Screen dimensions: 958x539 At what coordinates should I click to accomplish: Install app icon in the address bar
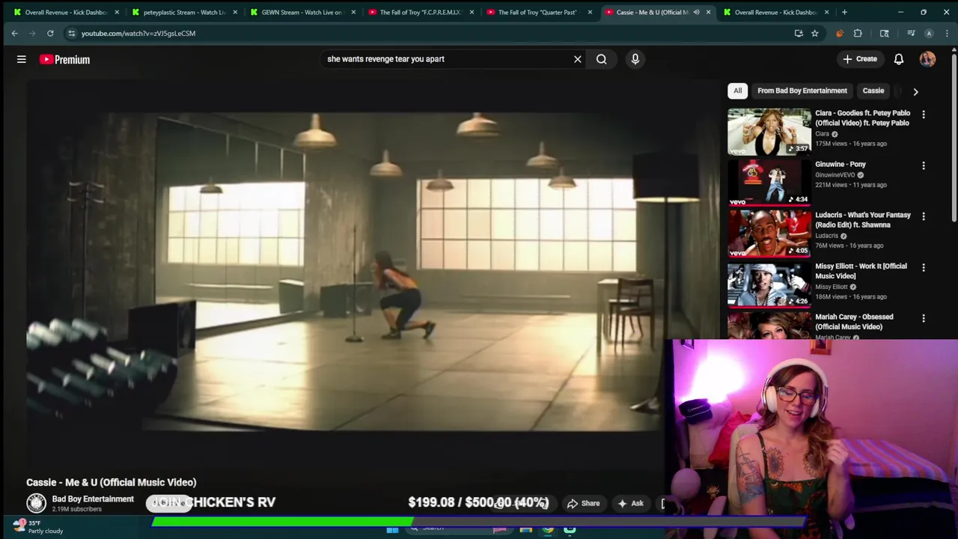click(x=799, y=33)
